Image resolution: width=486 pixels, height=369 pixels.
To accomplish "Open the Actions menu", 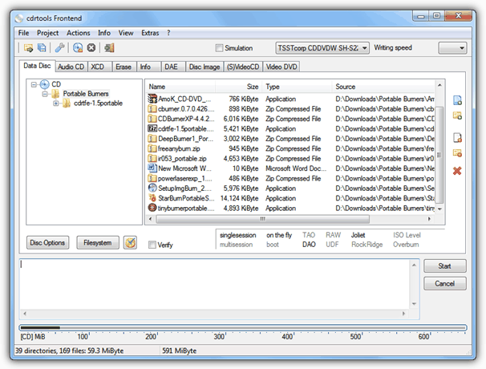I will [79, 33].
